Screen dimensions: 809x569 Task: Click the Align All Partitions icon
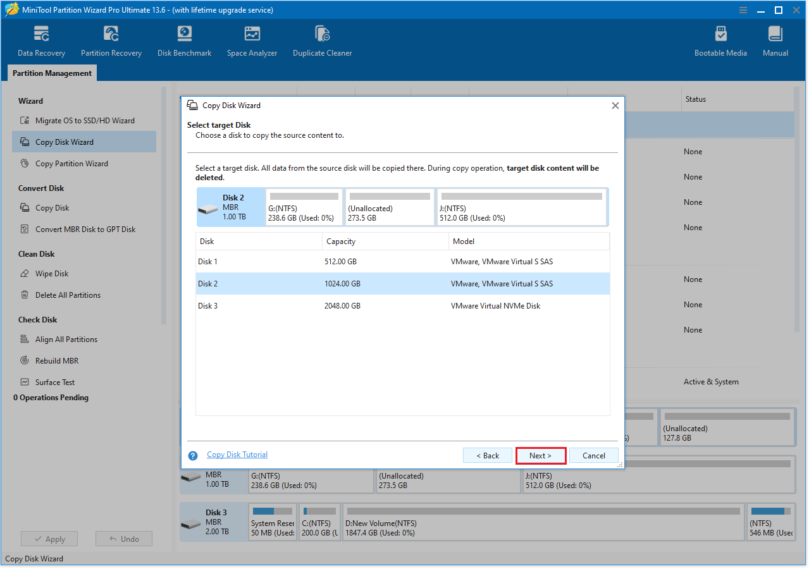pyautogui.click(x=25, y=340)
